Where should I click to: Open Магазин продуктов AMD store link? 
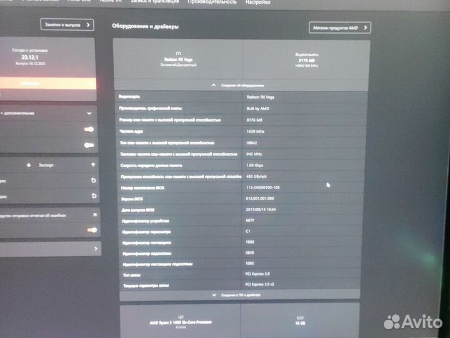pos(340,28)
